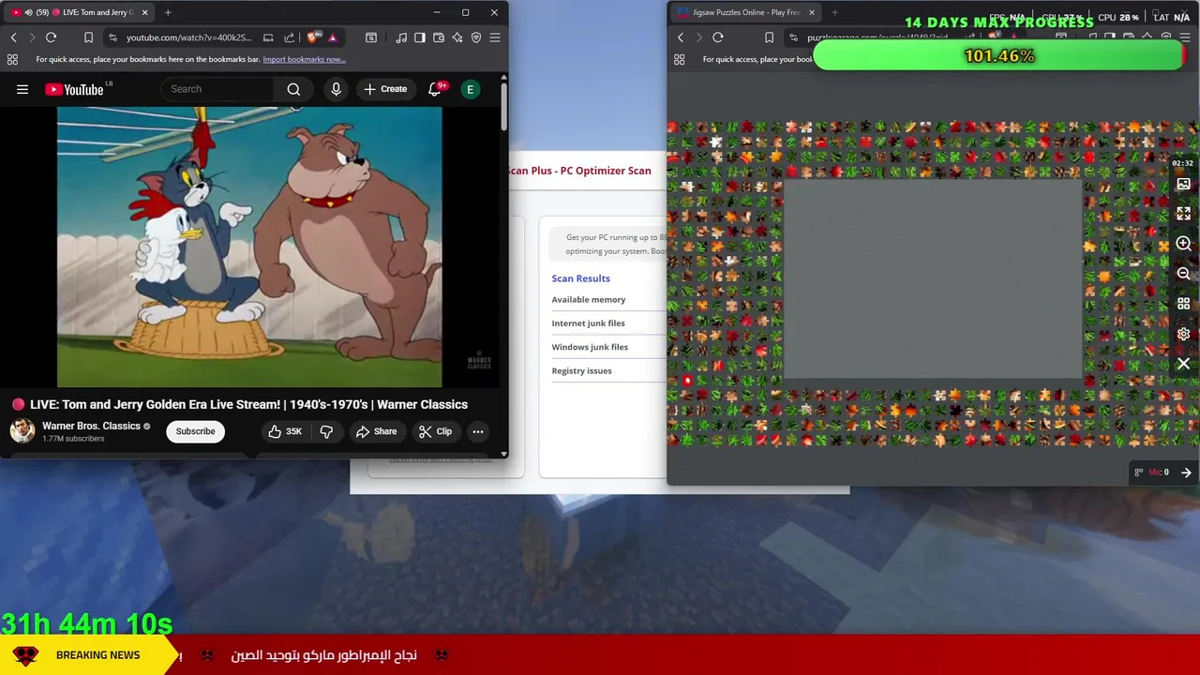Click the YouTube search magnifier button
The height and width of the screenshot is (675, 1200).
click(293, 89)
